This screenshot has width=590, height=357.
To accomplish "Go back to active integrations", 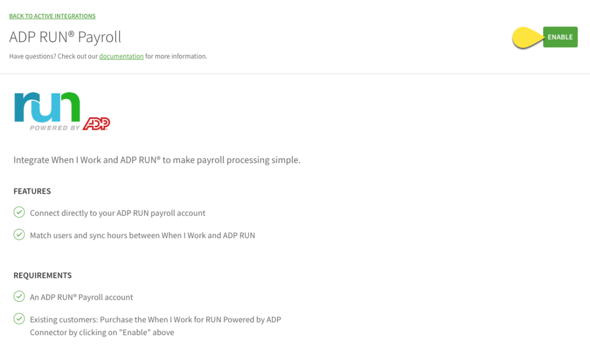I will coord(52,16).
